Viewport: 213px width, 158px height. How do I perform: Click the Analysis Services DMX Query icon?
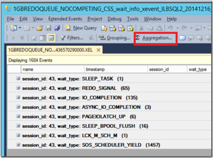121,28
